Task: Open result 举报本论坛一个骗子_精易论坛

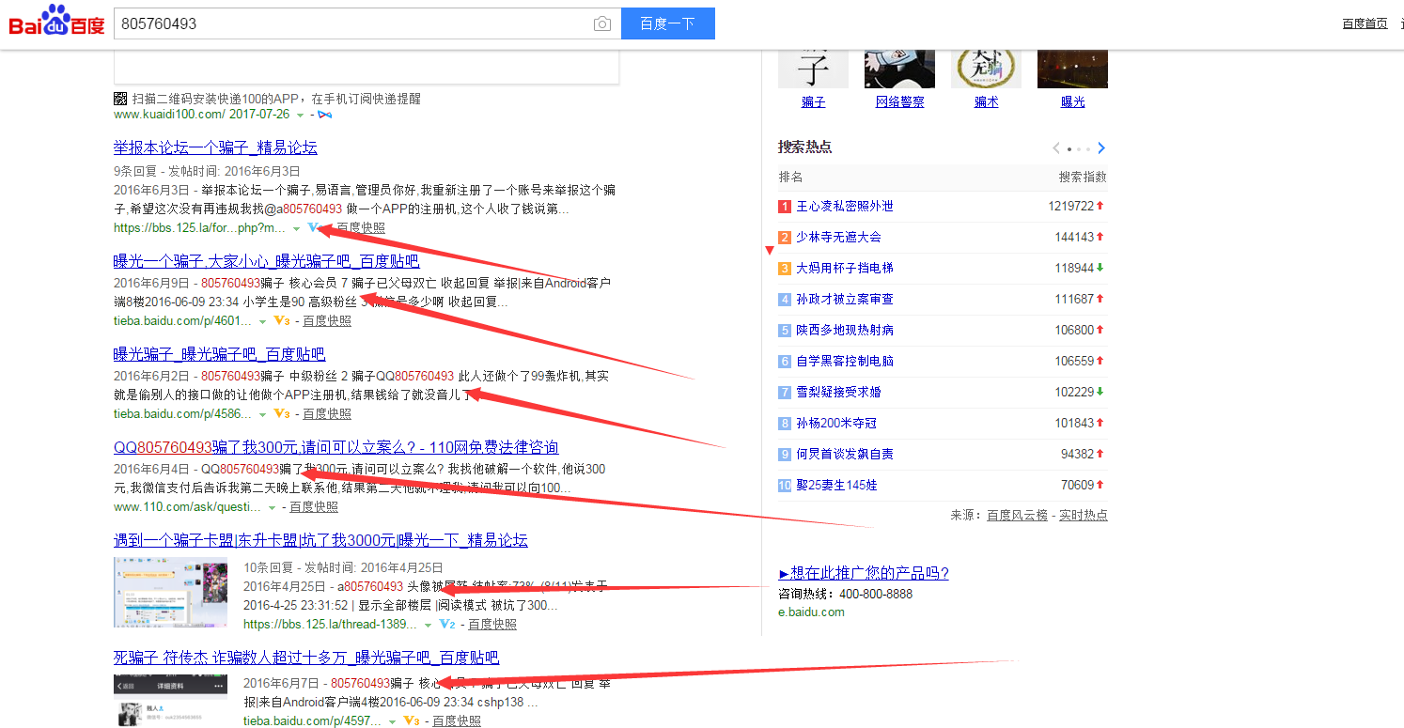Action: coord(215,147)
